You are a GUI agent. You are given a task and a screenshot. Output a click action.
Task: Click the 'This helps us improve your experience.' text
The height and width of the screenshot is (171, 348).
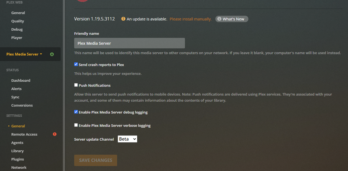pyautogui.click(x=108, y=73)
